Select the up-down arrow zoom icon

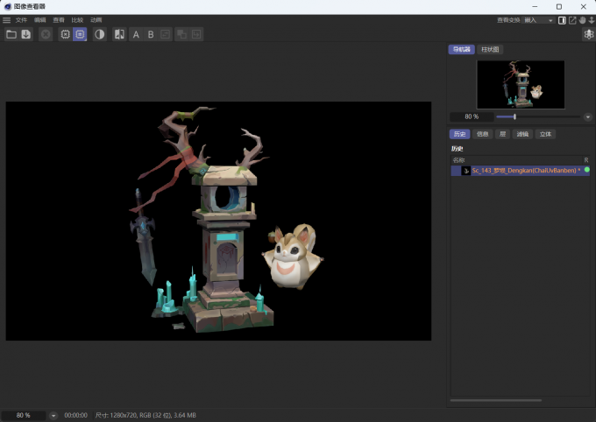point(592,20)
